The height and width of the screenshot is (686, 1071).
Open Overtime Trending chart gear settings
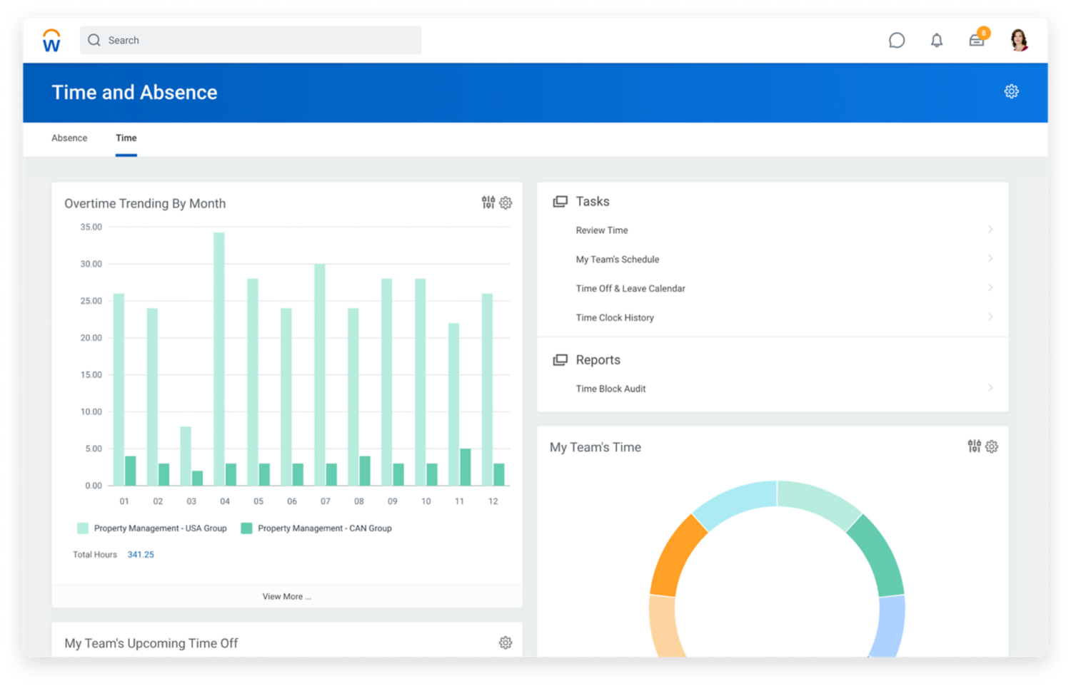(506, 203)
